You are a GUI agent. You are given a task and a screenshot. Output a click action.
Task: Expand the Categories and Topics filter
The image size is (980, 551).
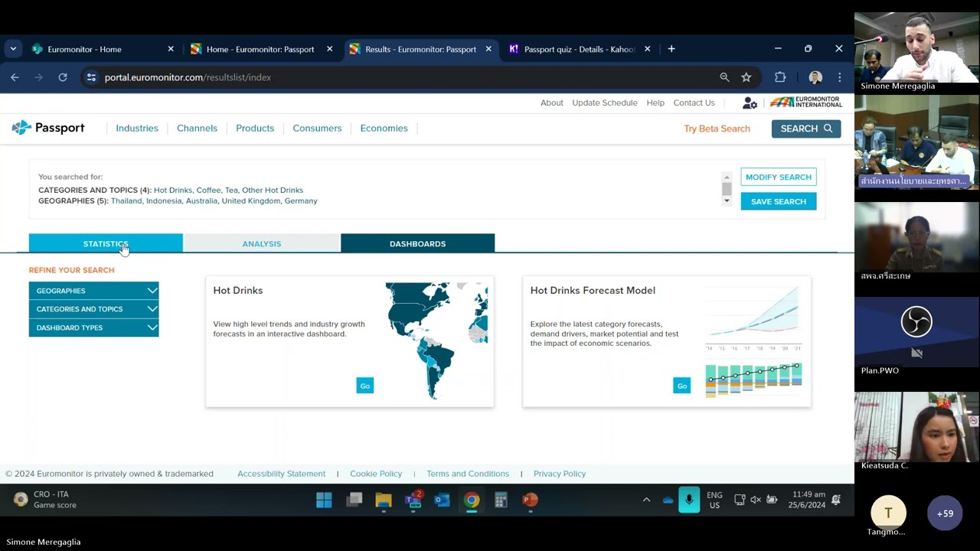(93, 309)
